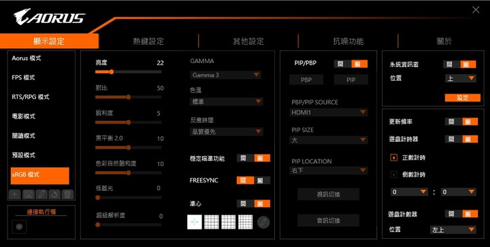Click the 連接執行檔 heading
This screenshot has height=247, width=490.
[42, 212]
